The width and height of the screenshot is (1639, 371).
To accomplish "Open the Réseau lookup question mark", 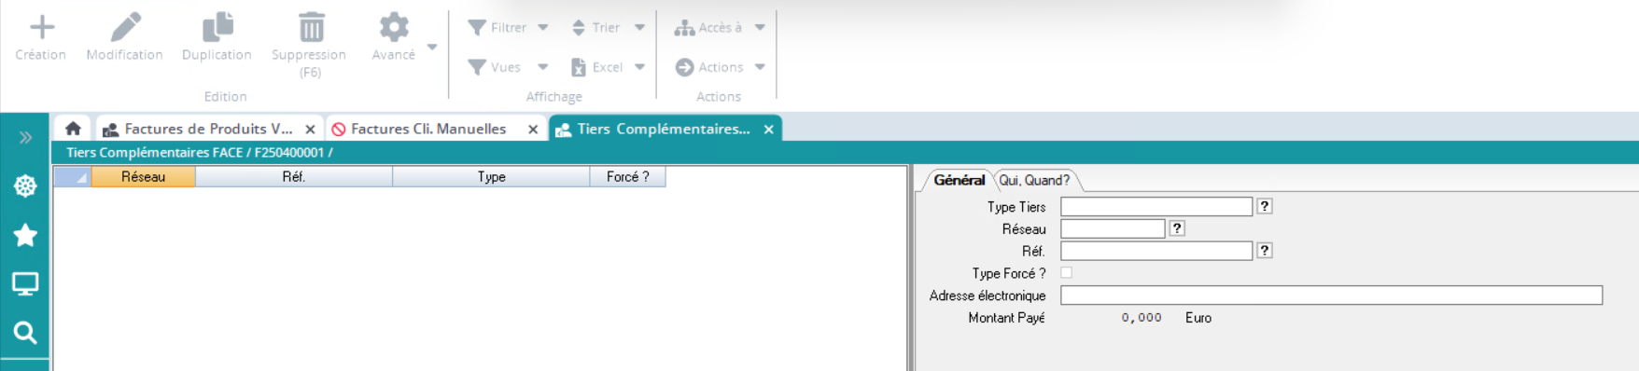I will point(1177,227).
